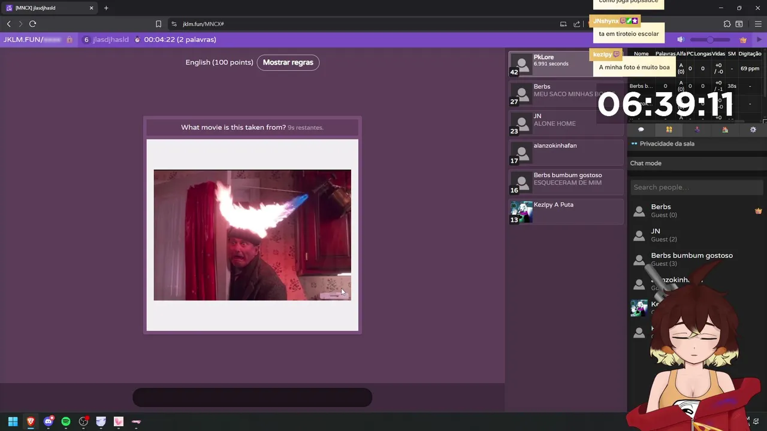Open a new browser tab

106,8
